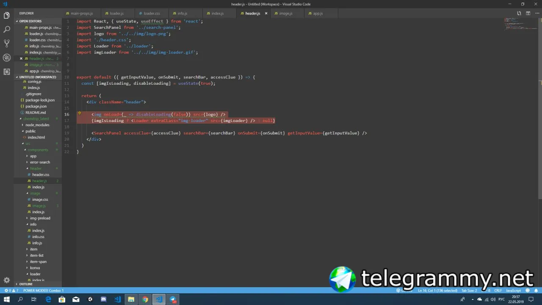Click the RUS input language indicator
The image size is (542, 305).
tap(501, 299)
